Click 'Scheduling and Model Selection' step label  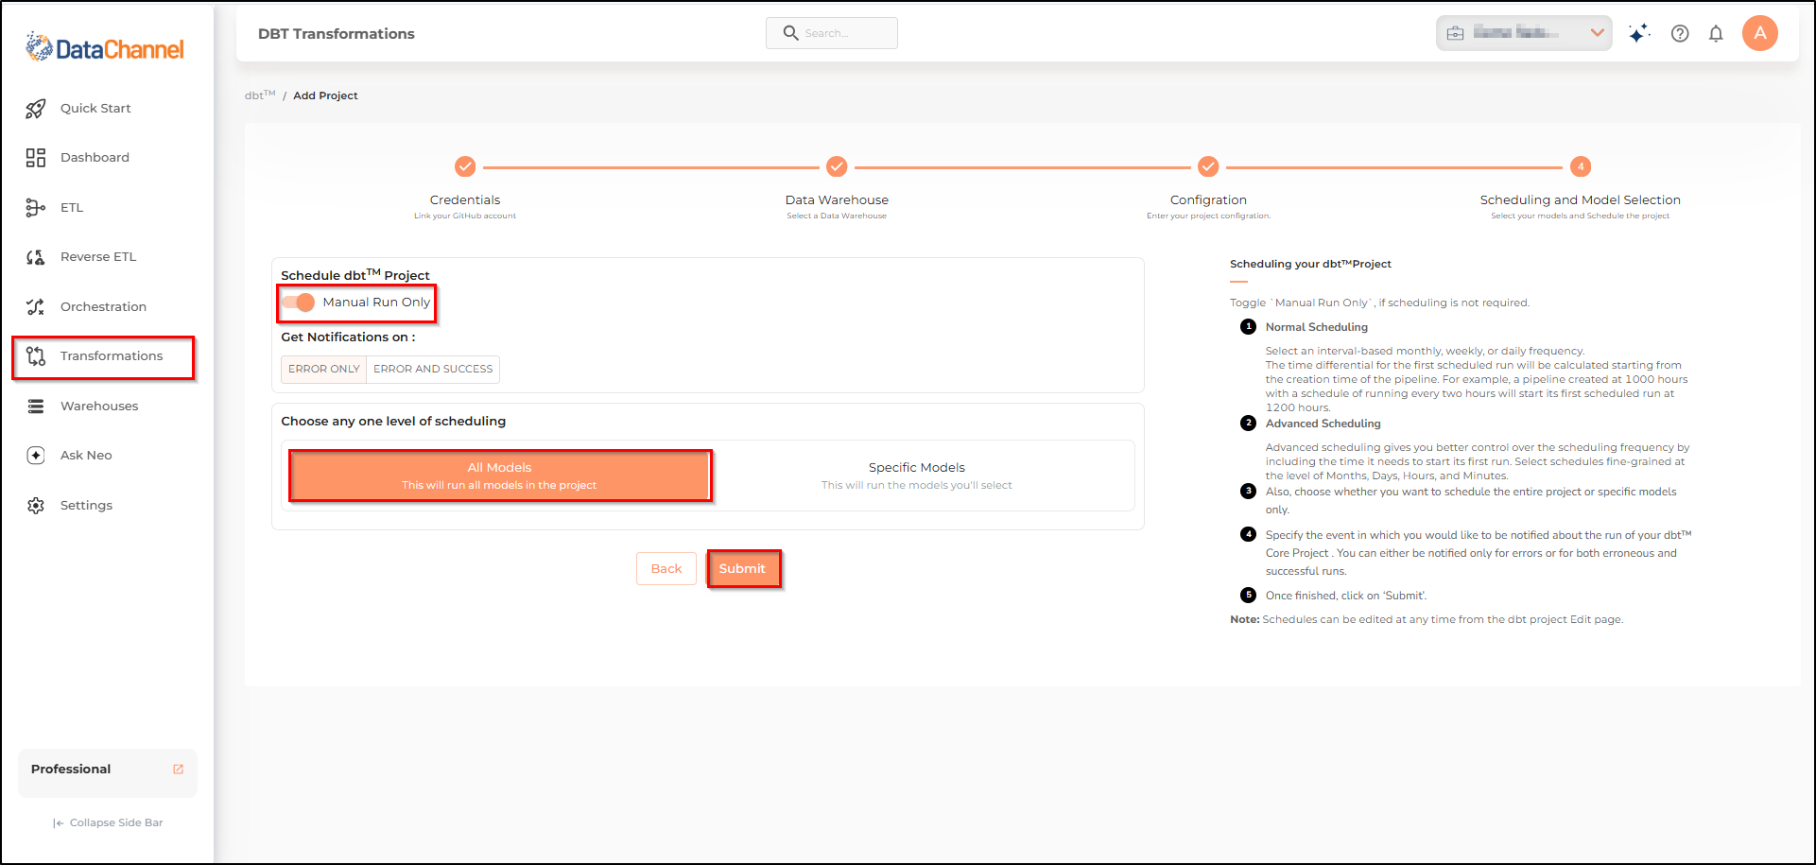click(x=1581, y=200)
